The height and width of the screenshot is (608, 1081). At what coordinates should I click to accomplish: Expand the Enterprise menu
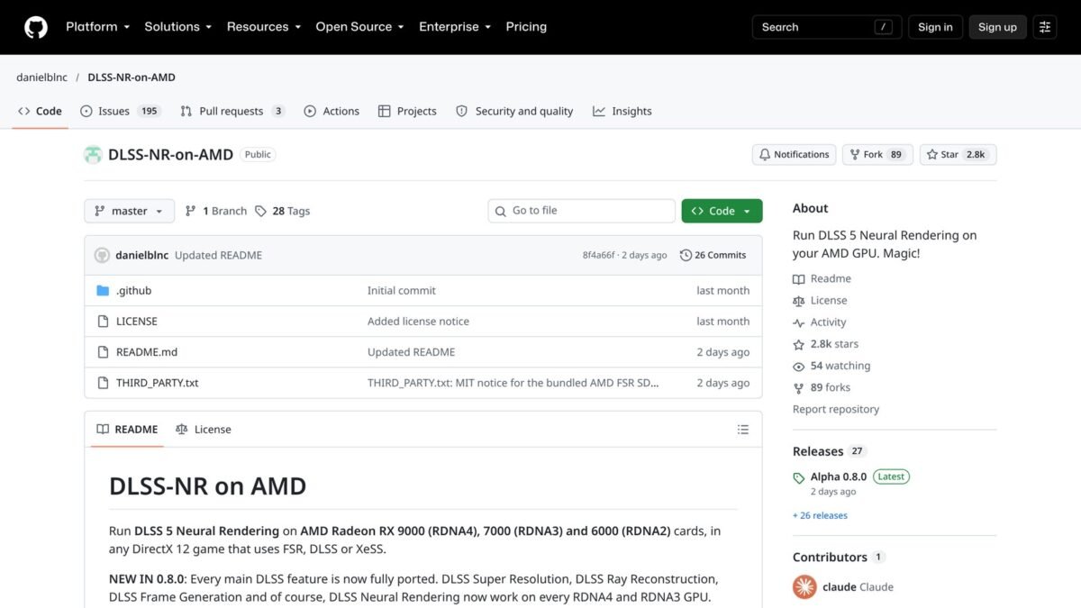[x=455, y=27]
